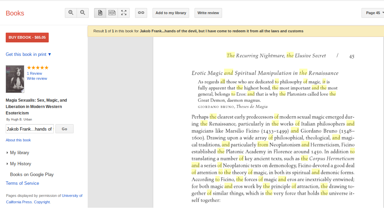This screenshot has height=208, width=384.
Task: Open the link sharing tool
Action: point(141,13)
